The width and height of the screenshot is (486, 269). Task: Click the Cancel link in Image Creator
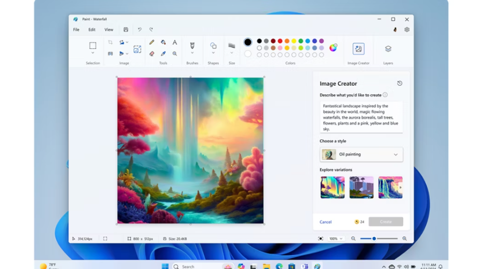pyautogui.click(x=326, y=222)
